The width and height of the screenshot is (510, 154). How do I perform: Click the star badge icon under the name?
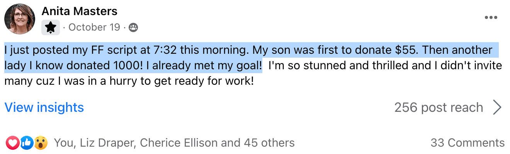51,27
